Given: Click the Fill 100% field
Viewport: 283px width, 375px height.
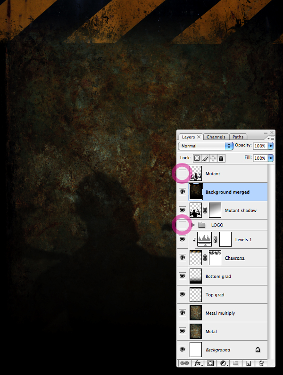Looking at the screenshot, I should tap(260, 158).
